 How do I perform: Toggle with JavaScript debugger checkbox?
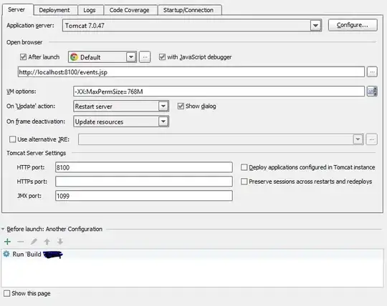(162, 57)
